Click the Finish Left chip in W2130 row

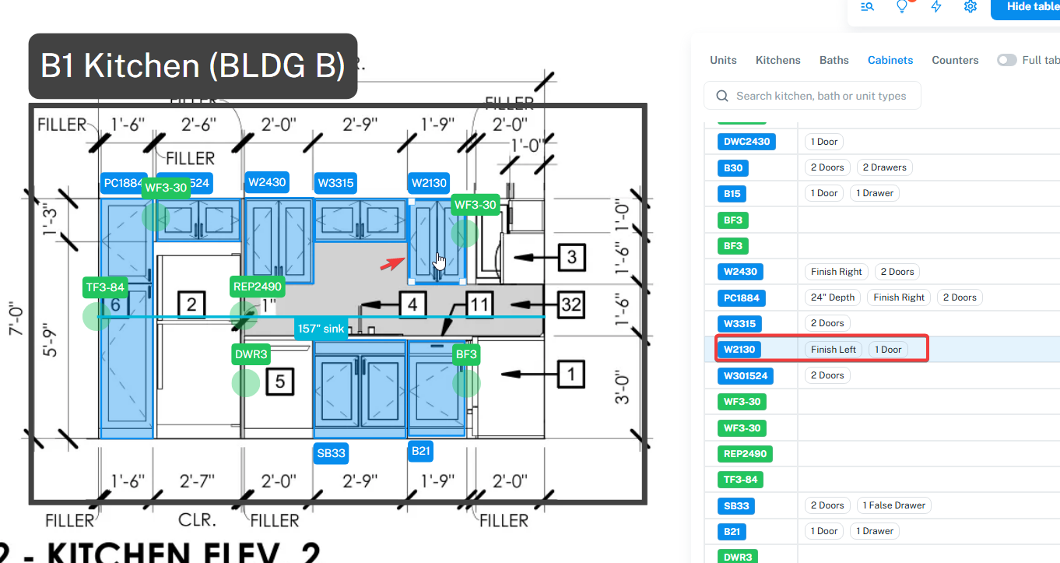(x=834, y=350)
